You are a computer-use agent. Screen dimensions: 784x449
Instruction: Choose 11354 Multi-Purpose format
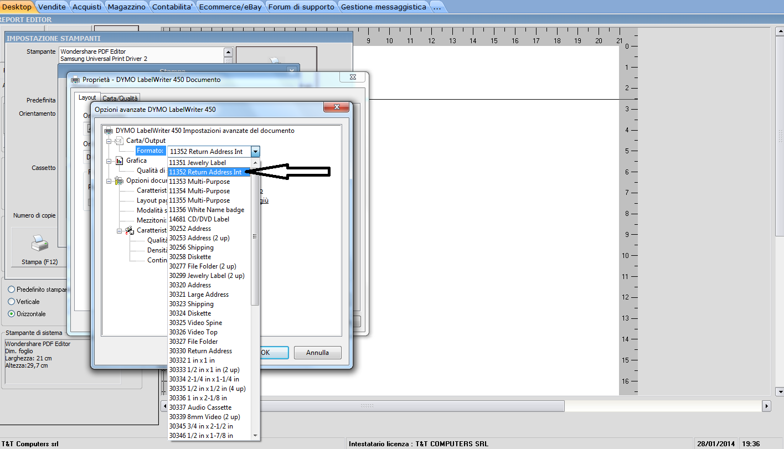(209, 191)
